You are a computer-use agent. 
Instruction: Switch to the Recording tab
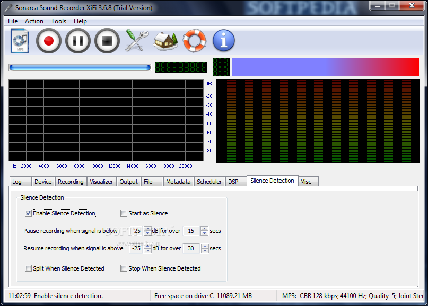pyautogui.click(x=71, y=182)
